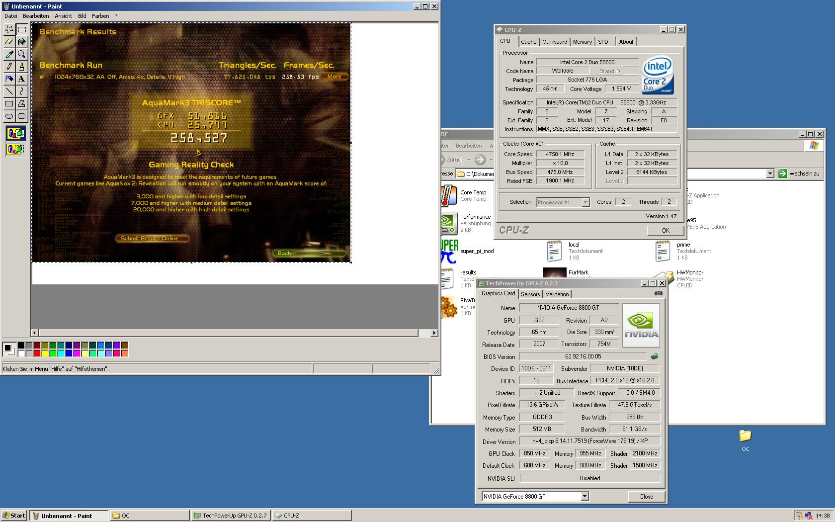The width and height of the screenshot is (835, 522).
Task: Open the Bild menu in Paint
Action: 82,16
